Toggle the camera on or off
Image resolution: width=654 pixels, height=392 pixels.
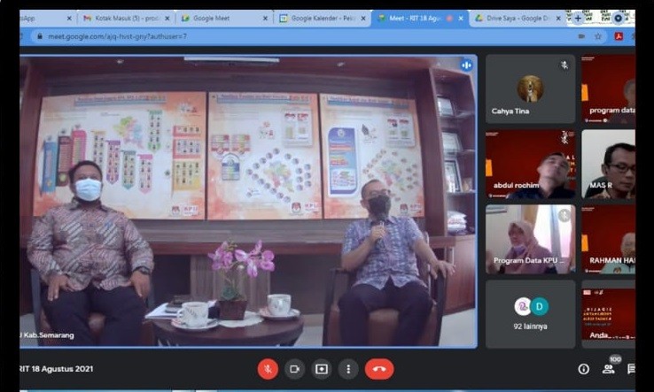(x=294, y=369)
